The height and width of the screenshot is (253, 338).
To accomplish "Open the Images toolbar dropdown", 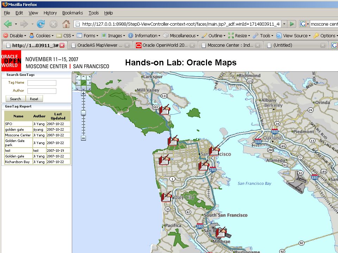I will (113, 36).
